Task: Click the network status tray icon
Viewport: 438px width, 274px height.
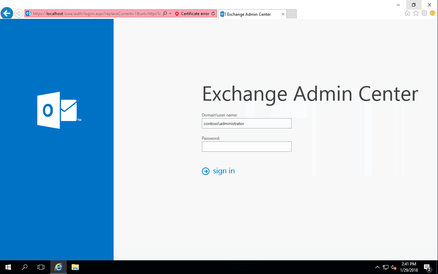Action: pos(386,267)
